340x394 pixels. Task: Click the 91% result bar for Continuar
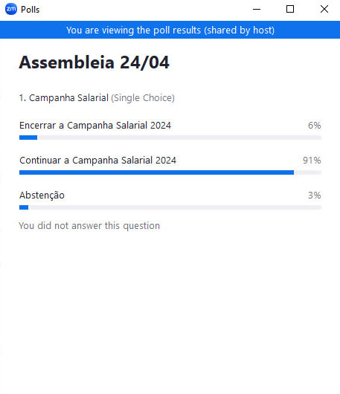click(156, 172)
